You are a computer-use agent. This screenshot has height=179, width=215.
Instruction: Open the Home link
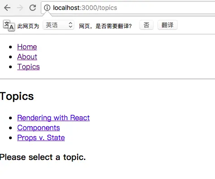(27, 47)
